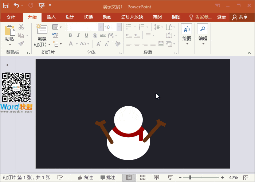Open the Insert (插入) tab
Screen dimensions: 255x182
pyautogui.click(x=51, y=17)
